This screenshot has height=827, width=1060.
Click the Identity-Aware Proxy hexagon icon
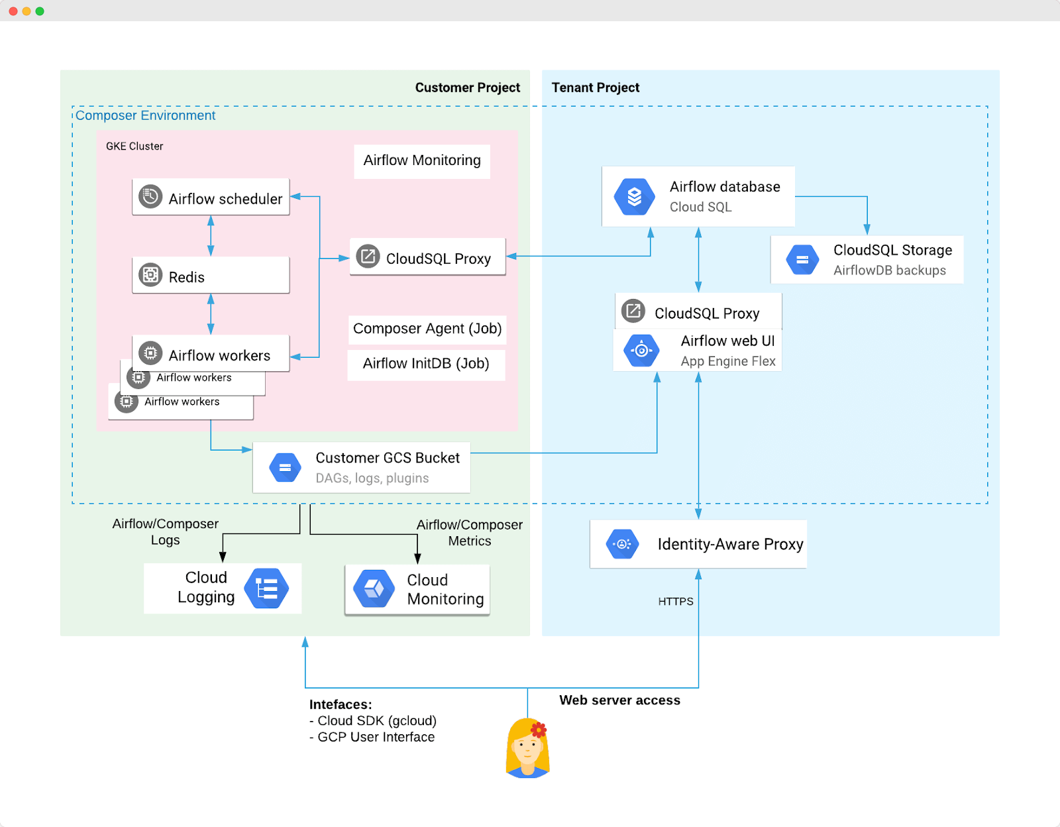622,544
